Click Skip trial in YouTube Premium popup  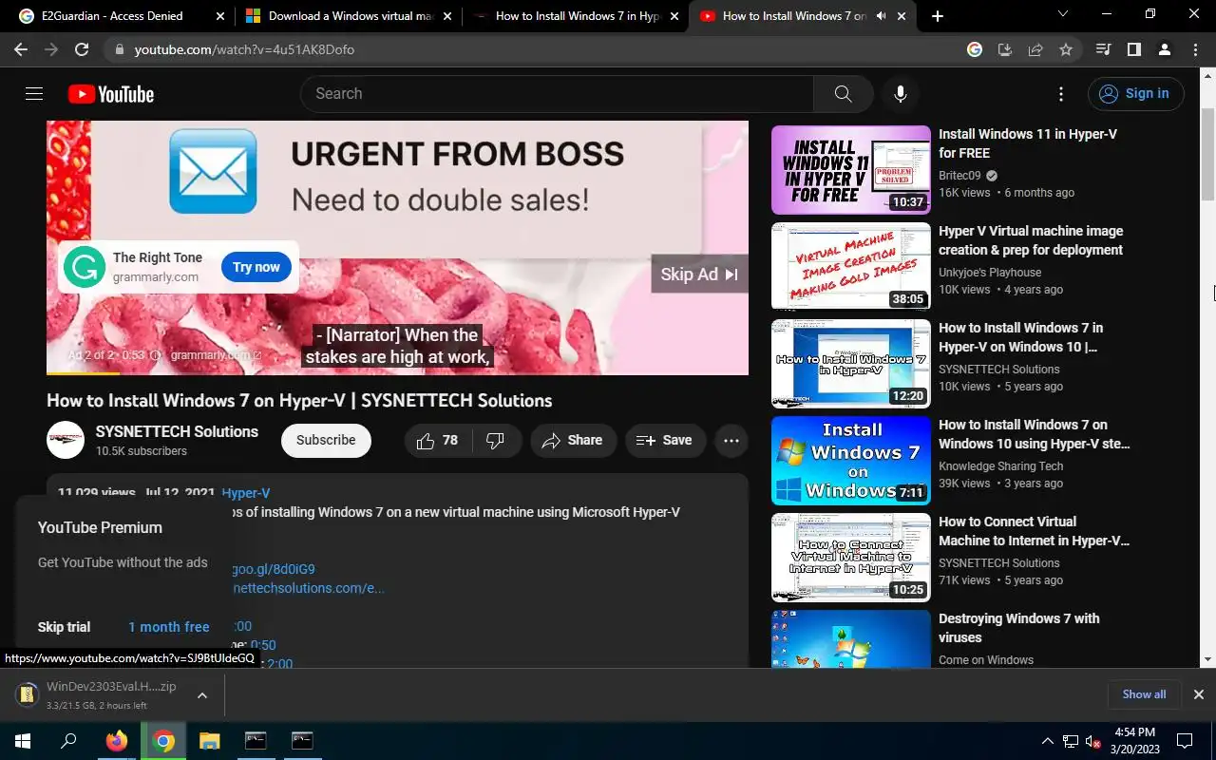[64, 627]
